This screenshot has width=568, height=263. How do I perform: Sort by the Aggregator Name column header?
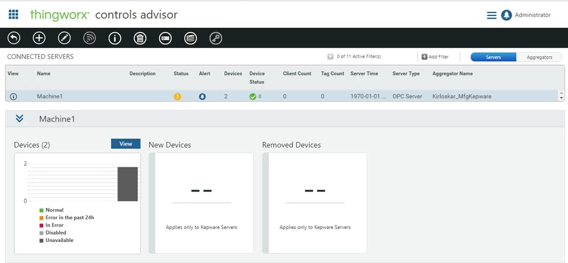(x=452, y=73)
